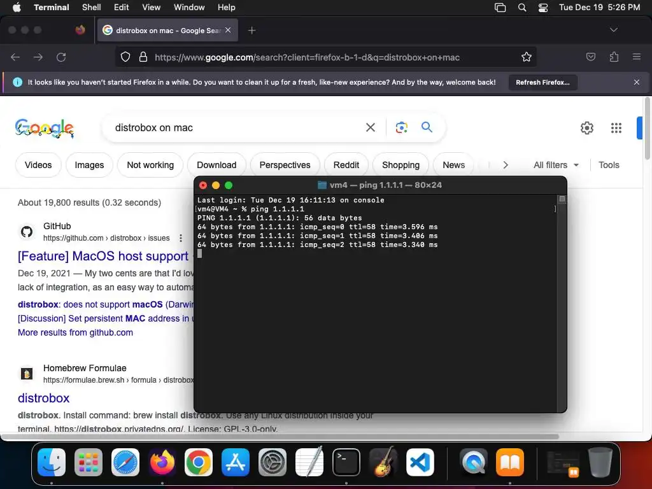Show more filter chips with chevron
This screenshot has width=652, height=489.
505,165
